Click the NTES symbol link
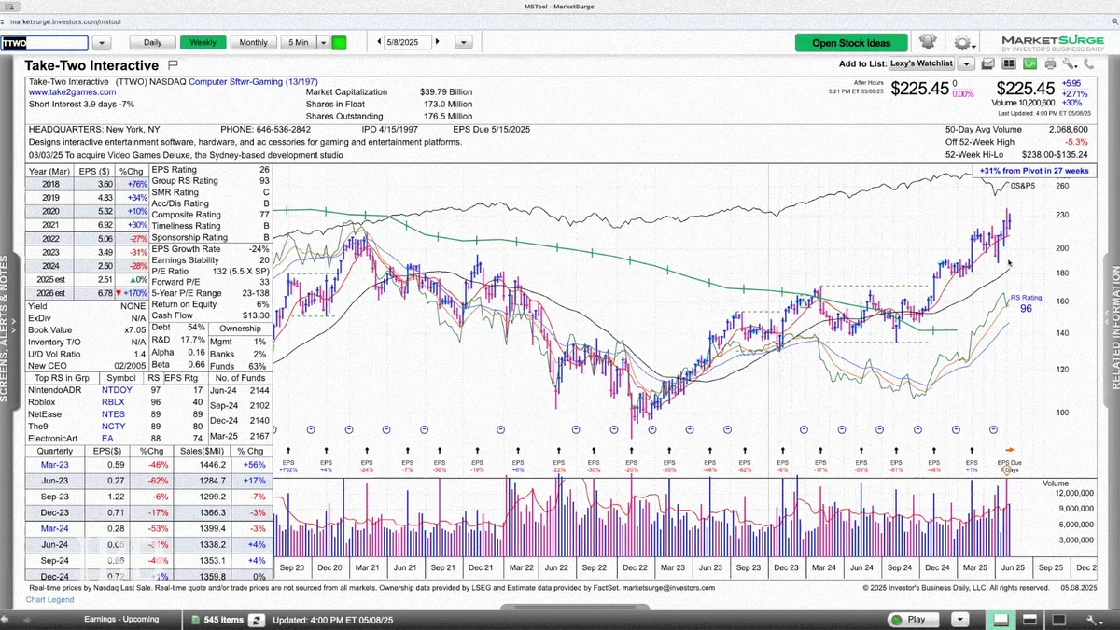Screen dimensions: 1120x630 (x=115, y=414)
